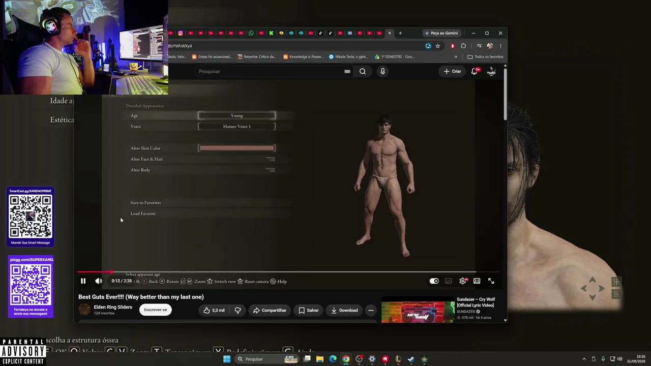Start voice search with the microphone

[x=382, y=71]
